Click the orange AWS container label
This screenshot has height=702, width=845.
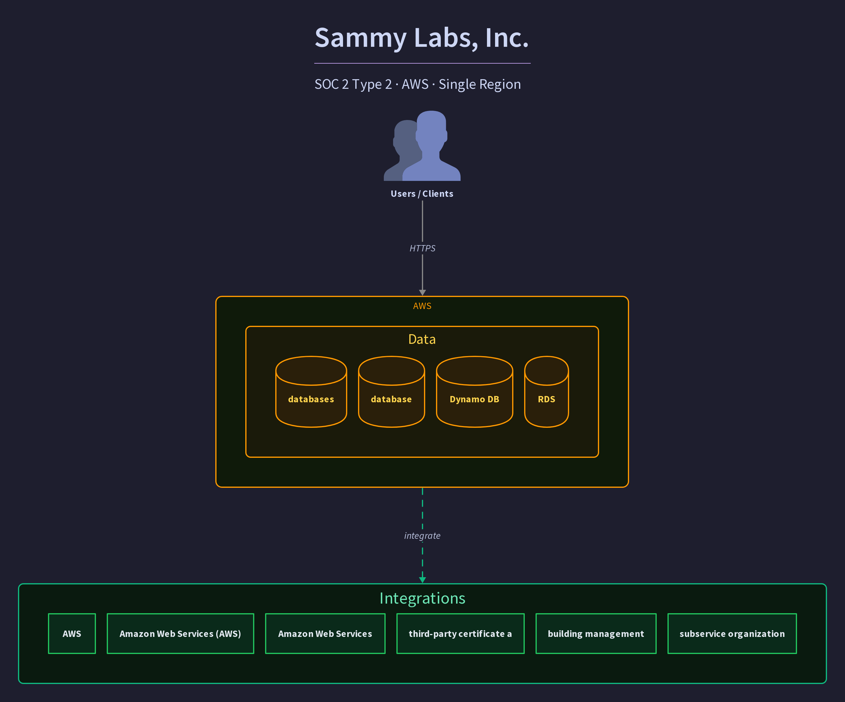[422, 306]
